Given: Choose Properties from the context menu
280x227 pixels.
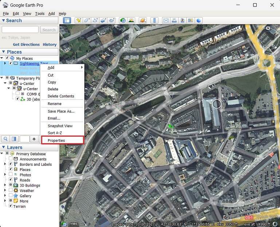Looking at the screenshot, I should tap(56, 141).
